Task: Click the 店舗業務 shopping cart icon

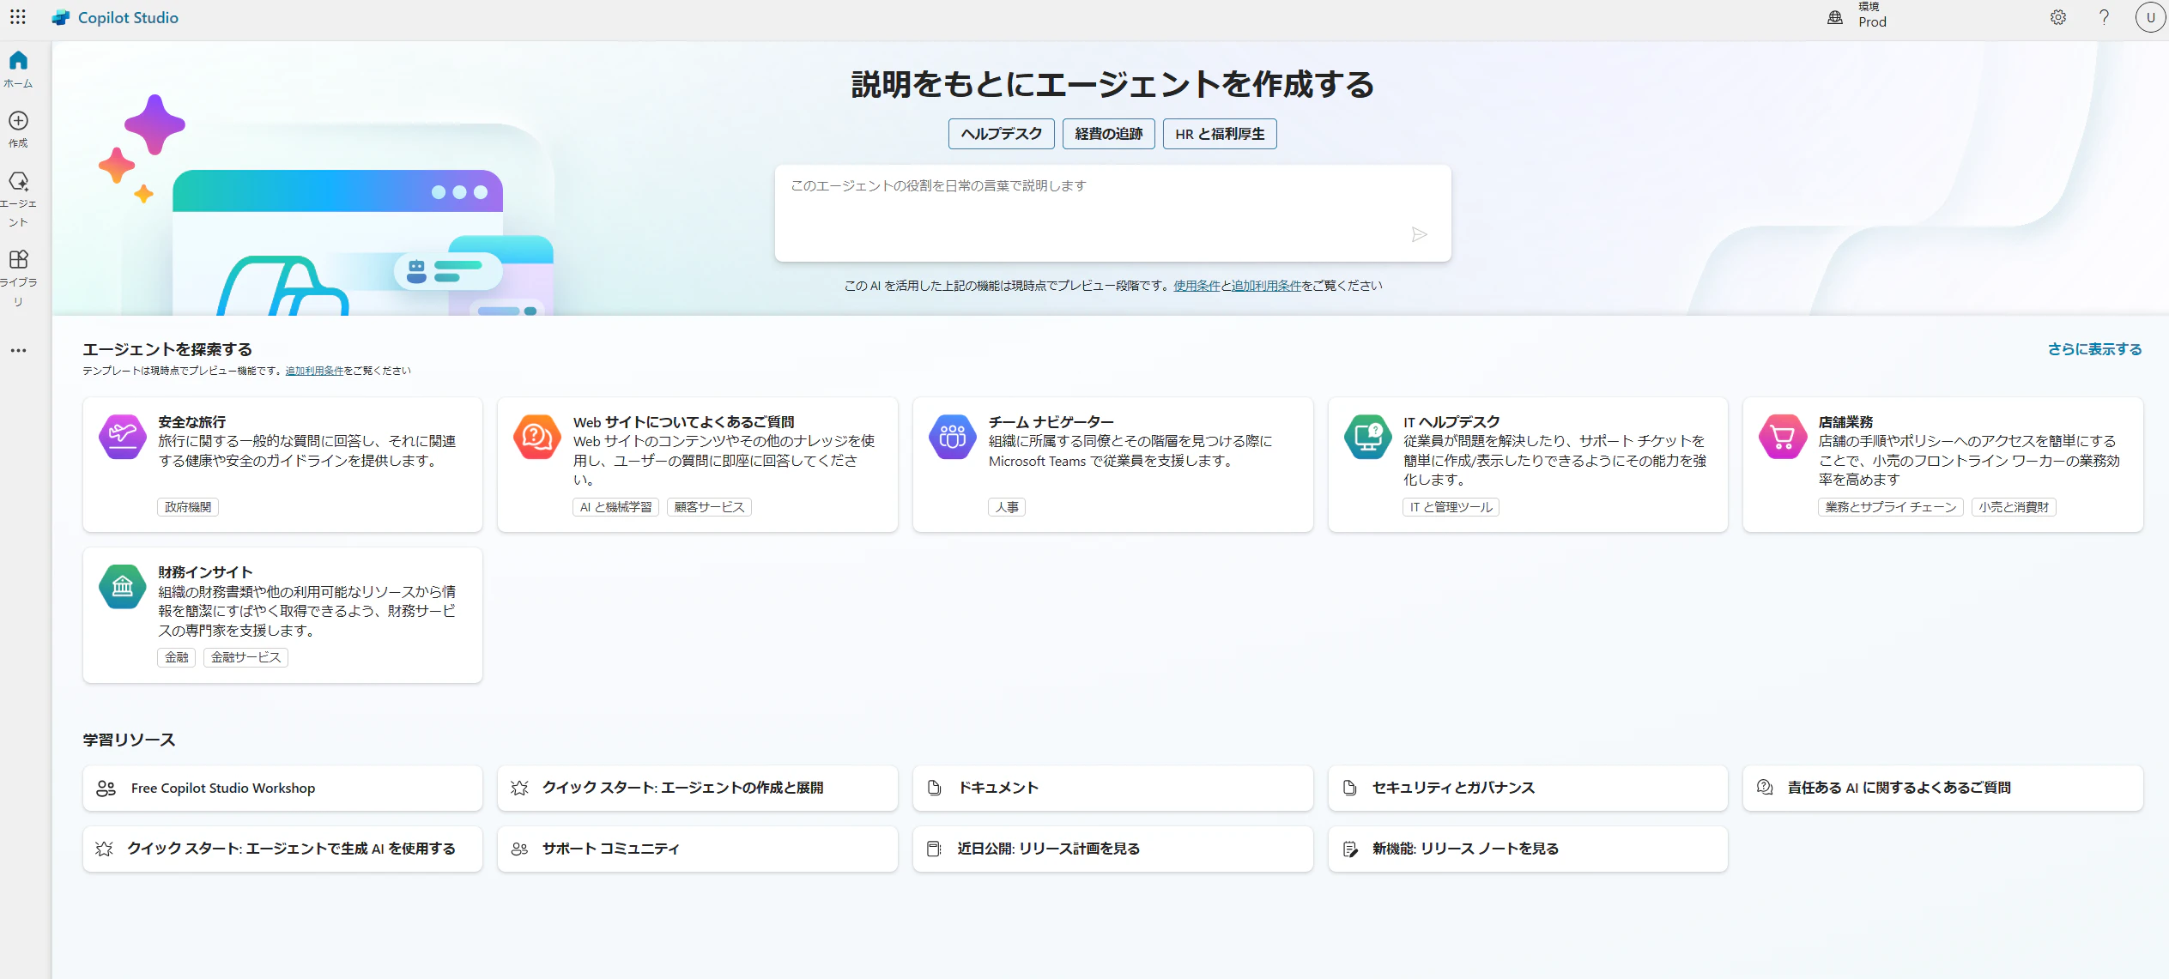Action: (x=1783, y=437)
